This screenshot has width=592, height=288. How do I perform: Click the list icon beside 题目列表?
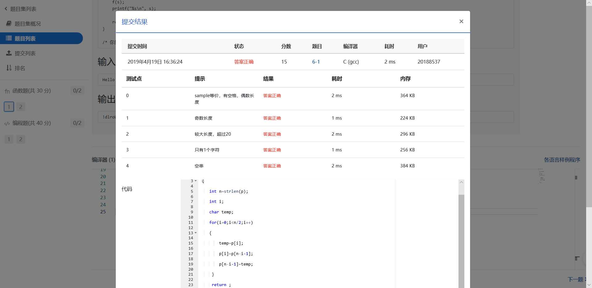click(9, 38)
